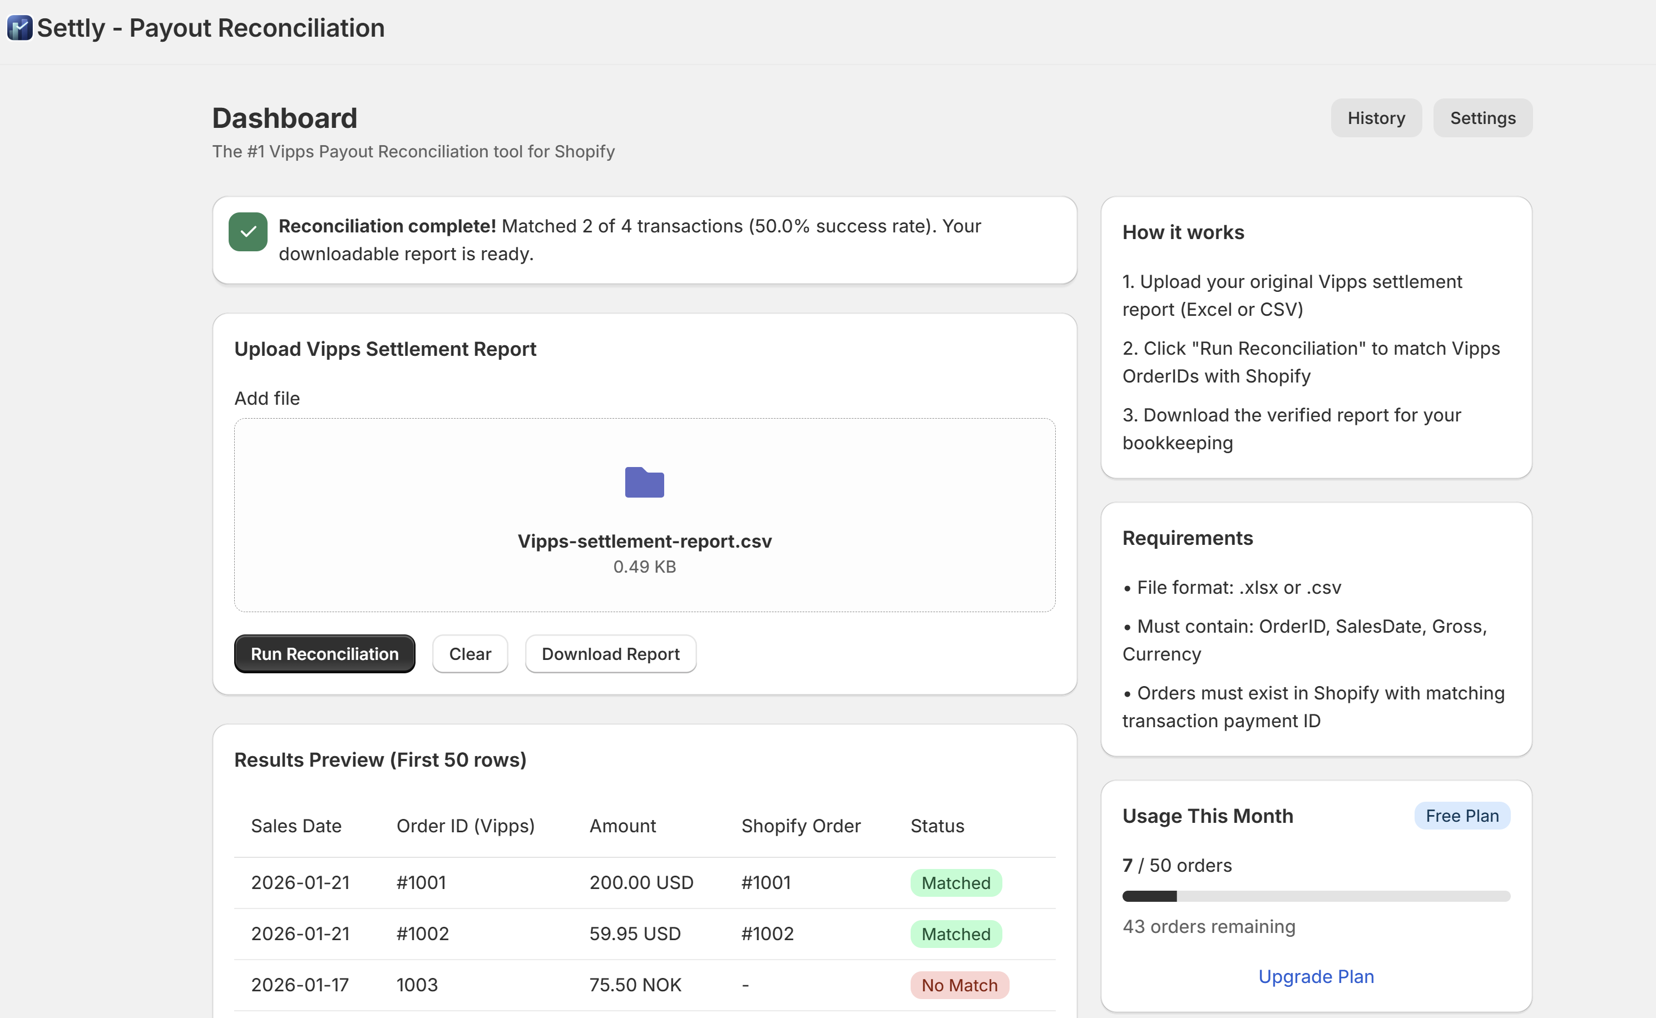Click the Matched badge for order #1001

[955, 883]
